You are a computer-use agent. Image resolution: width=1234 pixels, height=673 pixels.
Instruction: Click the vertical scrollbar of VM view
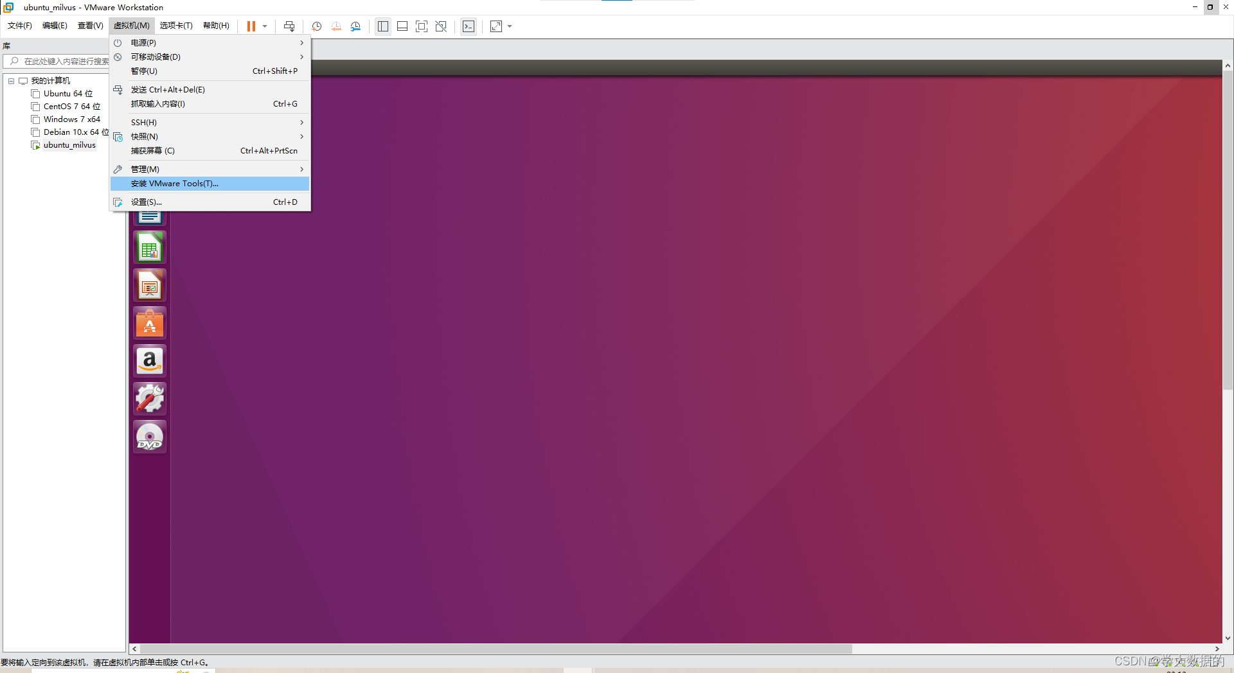coord(1228,230)
